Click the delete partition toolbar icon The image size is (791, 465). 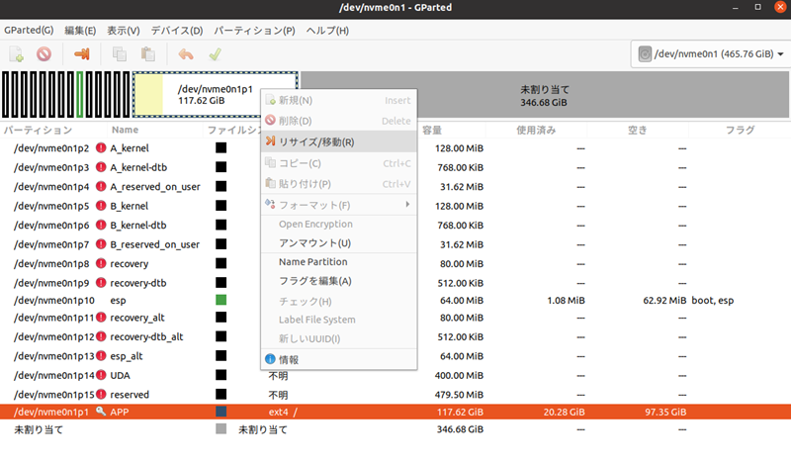(44, 54)
